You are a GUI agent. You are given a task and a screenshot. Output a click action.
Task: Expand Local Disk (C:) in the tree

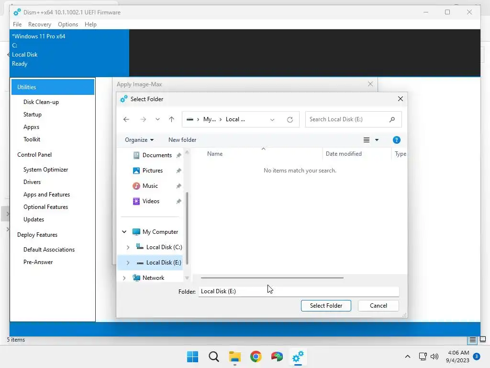click(x=128, y=247)
